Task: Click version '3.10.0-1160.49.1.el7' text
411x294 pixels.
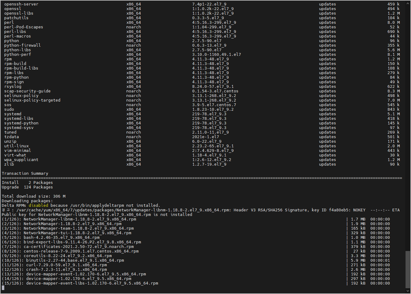Action: point(217,55)
